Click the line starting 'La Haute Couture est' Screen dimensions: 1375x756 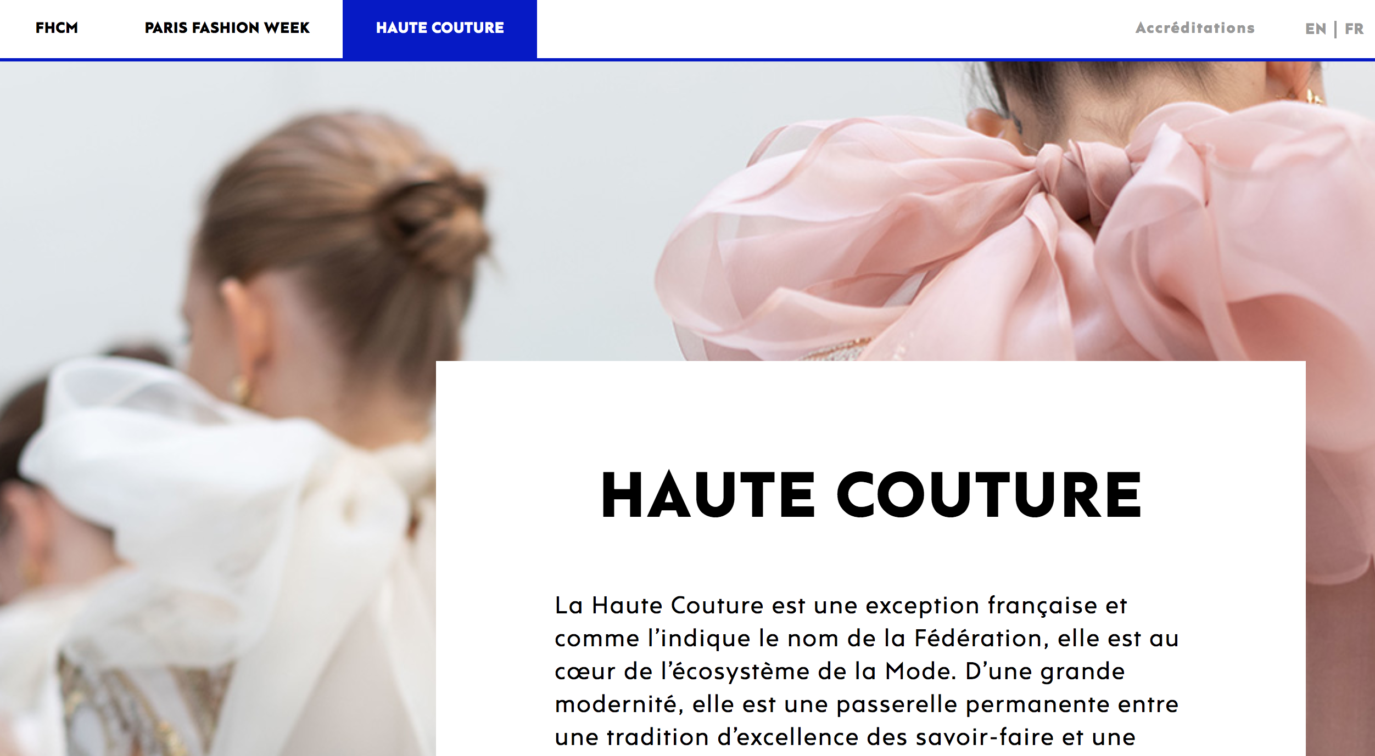(841, 606)
